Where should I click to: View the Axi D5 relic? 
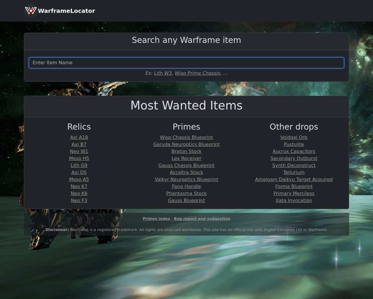click(79, 173)
